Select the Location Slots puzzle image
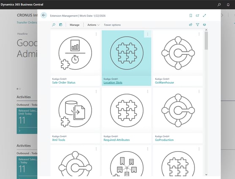235x179 pixels. (127, 53)
